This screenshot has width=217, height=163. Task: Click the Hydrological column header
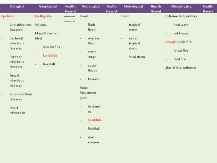(91, 6)
